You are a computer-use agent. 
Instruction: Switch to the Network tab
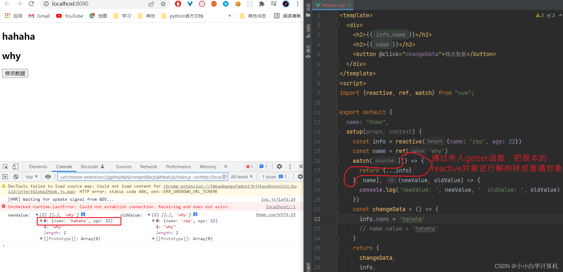pyautogui.click(x=149, y=166)
